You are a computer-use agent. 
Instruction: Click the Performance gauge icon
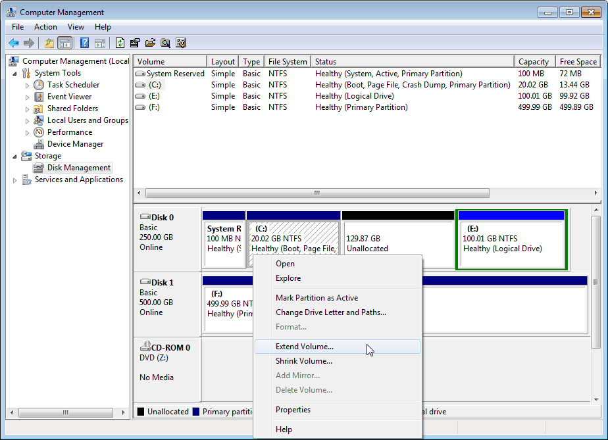39,132
